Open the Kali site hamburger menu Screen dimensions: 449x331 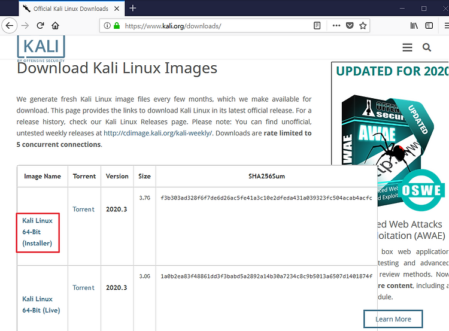[407, 47]
